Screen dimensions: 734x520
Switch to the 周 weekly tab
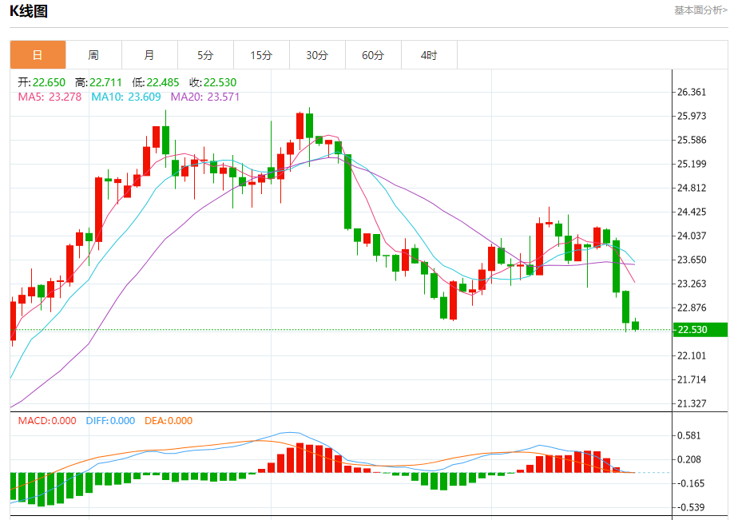pos(93,55)
